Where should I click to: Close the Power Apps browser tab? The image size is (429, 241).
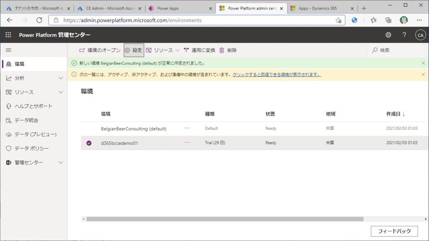pyautogui.click(x=210, y=8)
